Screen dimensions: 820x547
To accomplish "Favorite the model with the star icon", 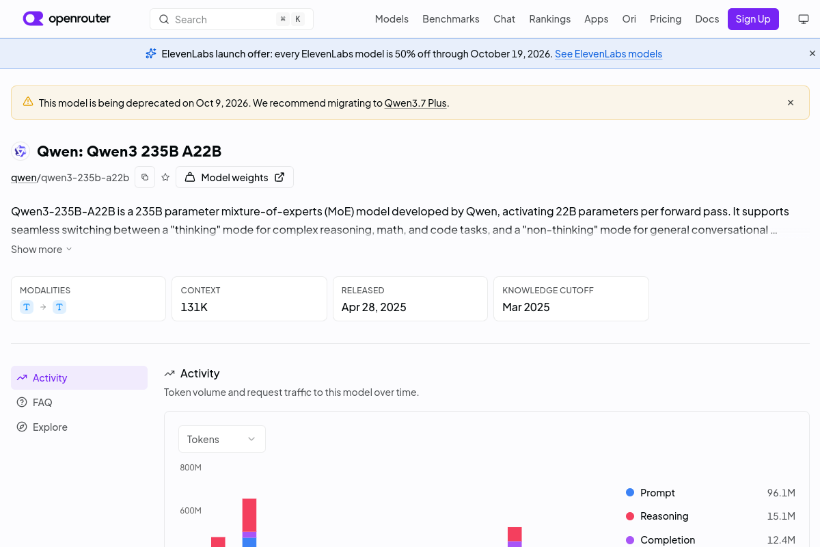I will coord(165,177).
